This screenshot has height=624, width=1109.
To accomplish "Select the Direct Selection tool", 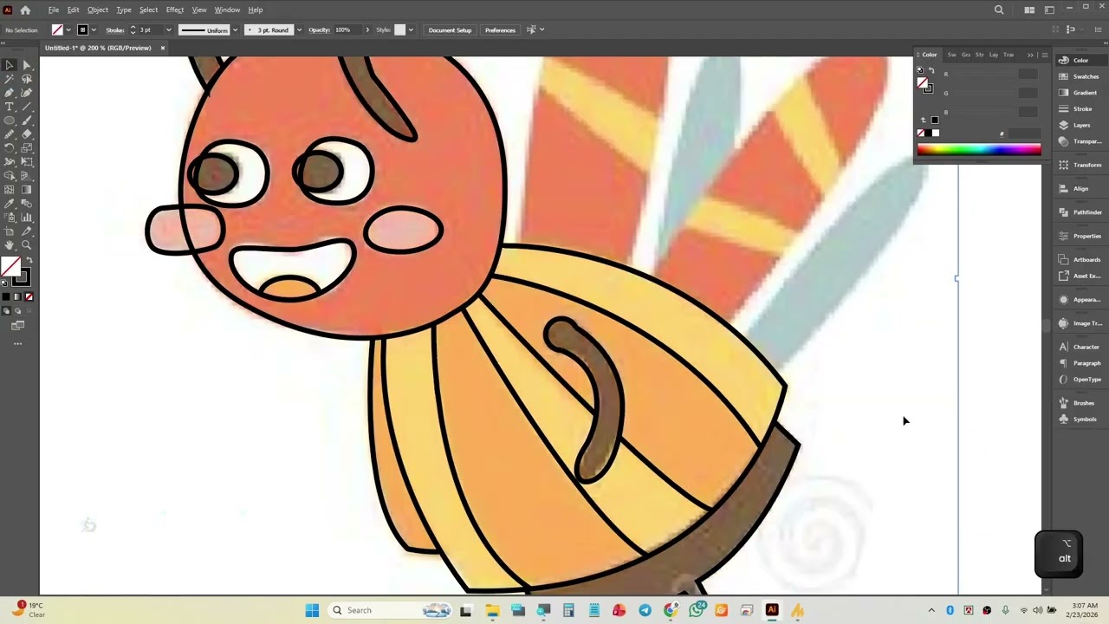I will coord(27,65).
